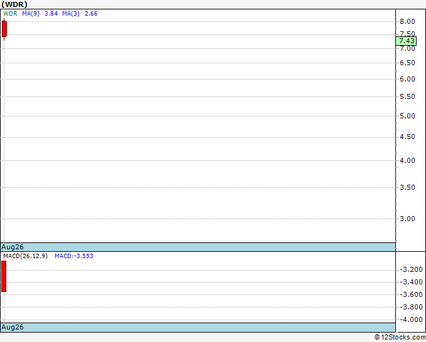Click the 6.50 price axis label
The image size is (426, 342).
[407, 63]
